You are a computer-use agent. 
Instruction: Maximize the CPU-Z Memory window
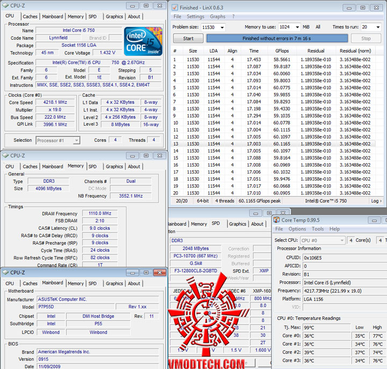(x=146, y=155)
